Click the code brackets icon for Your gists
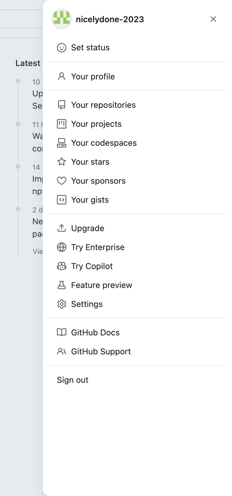Screen dimensions: 232x496 [62, 200]
